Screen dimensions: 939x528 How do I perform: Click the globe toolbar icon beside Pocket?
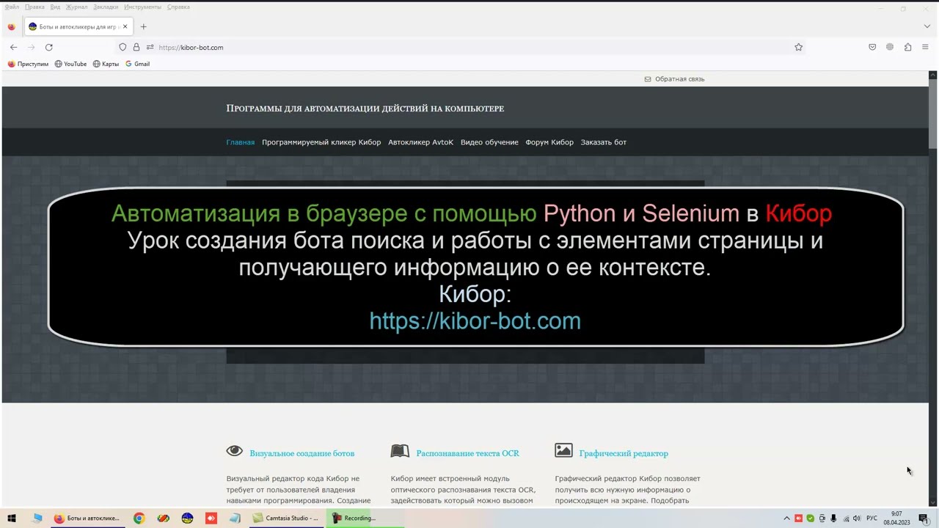(890, 47)
